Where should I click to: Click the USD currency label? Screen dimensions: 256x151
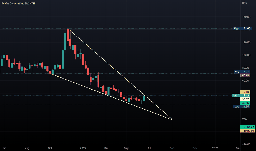(244, 3)
